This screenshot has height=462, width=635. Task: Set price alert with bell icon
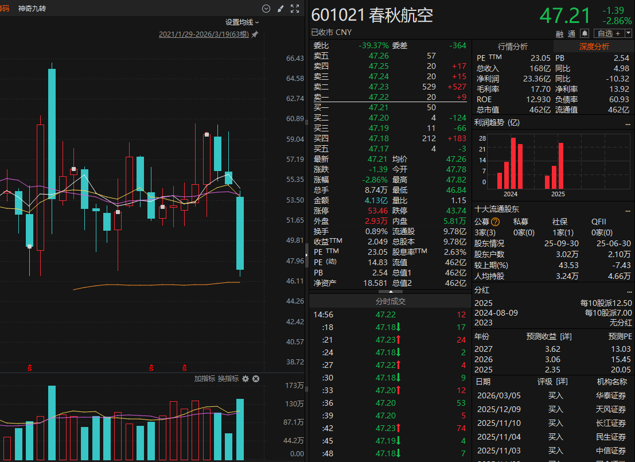585,33
